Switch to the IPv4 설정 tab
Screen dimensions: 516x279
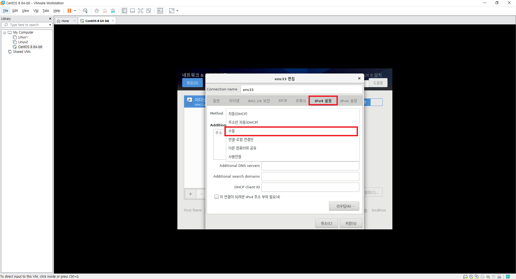323,101
